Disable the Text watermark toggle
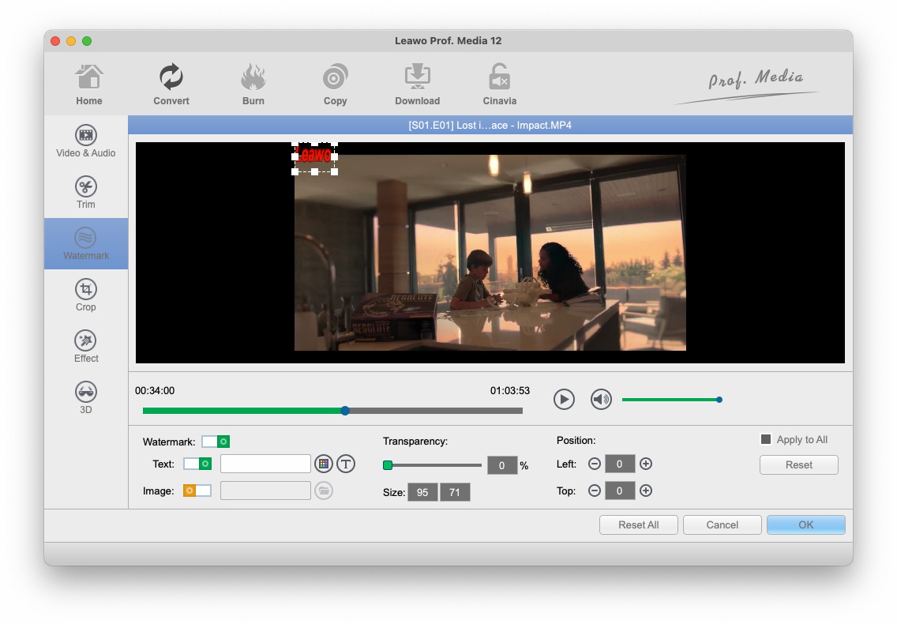 click(x=197, y=464)
